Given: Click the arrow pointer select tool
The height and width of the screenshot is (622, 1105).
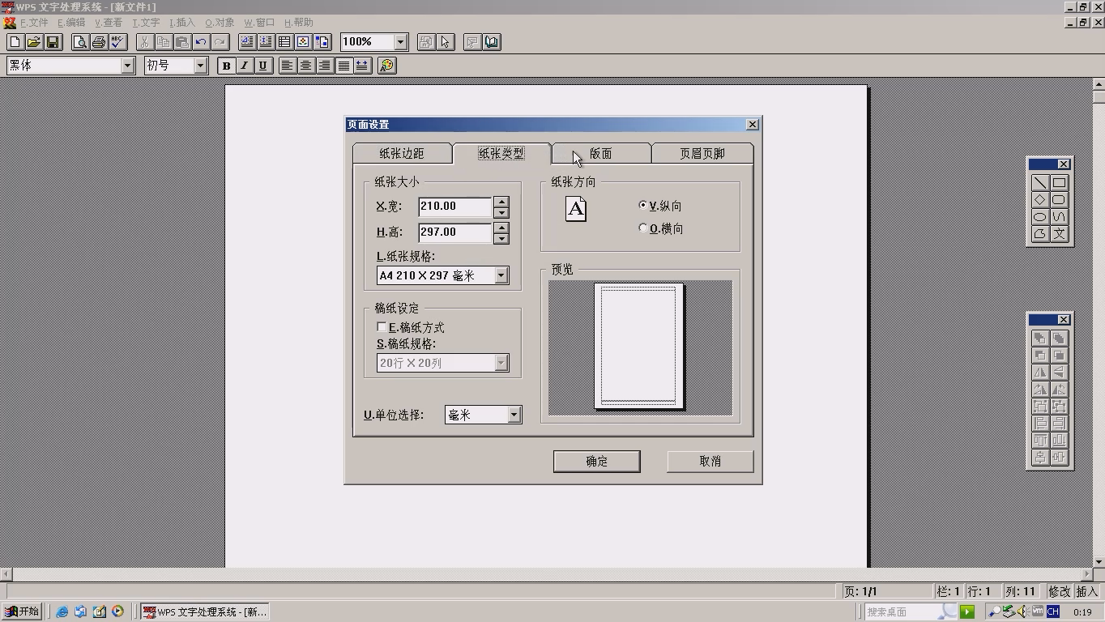Looking at the screenshot, I should (x=446, y=42).
